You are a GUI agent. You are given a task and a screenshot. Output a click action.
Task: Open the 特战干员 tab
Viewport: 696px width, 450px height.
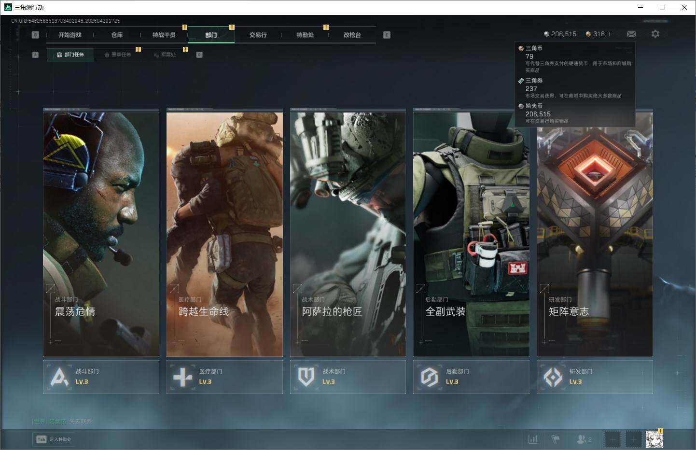tap(164, 35)
